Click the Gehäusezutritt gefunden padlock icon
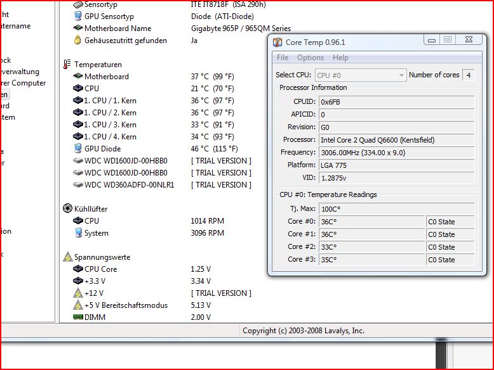Image resolution: width=494 pixels, height=370 pixels. point(77,40)
